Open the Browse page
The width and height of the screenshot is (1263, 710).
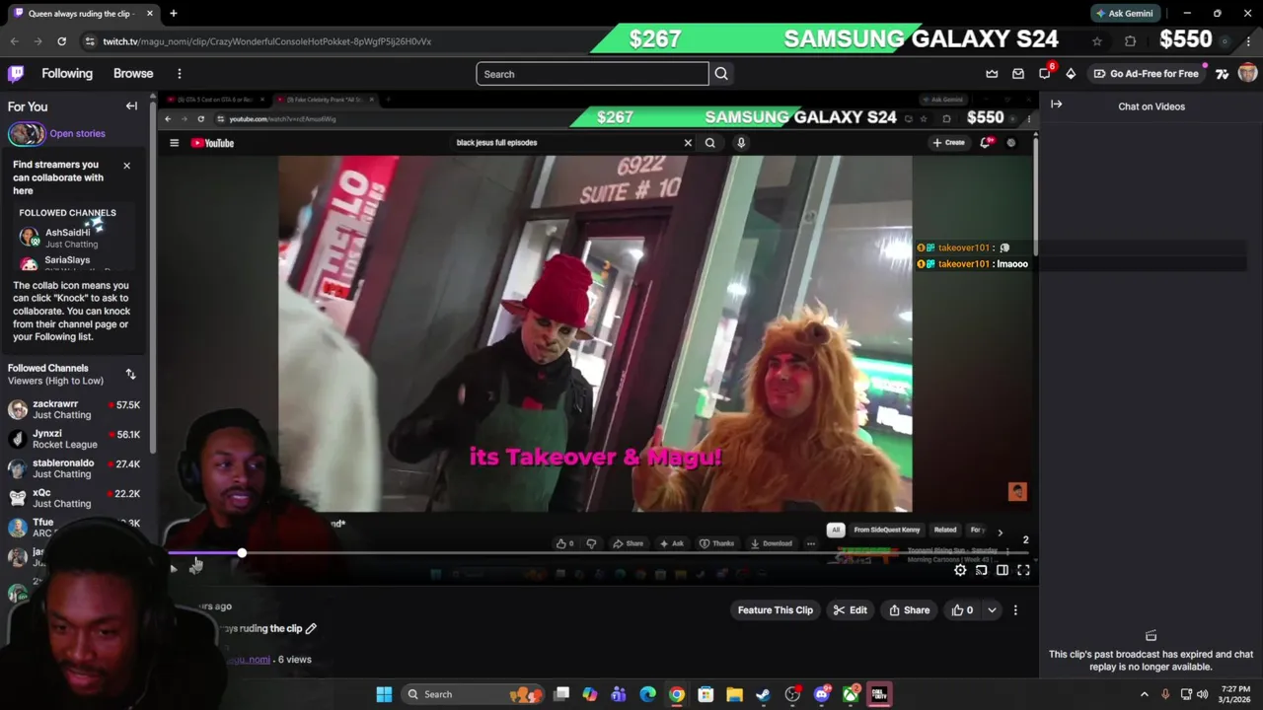pyautogui.click(x=133, y=74)
